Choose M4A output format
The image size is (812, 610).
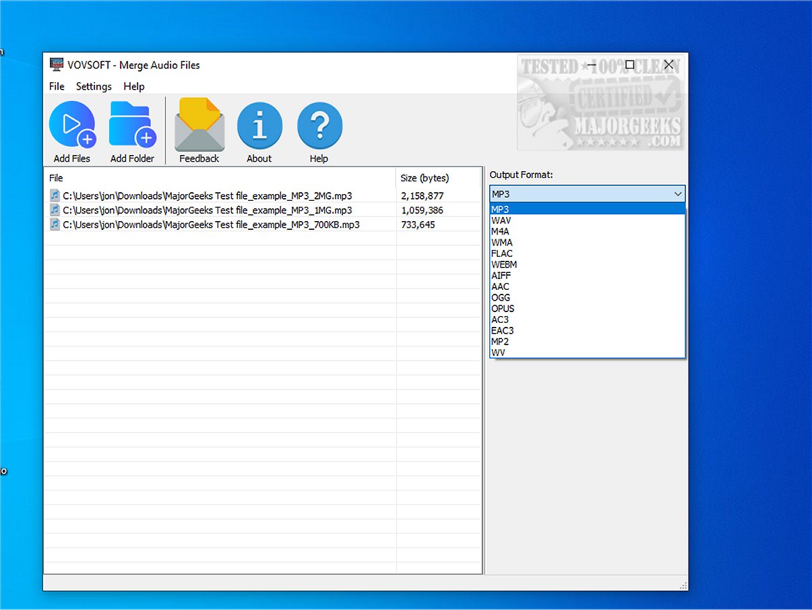pos(588,231)
